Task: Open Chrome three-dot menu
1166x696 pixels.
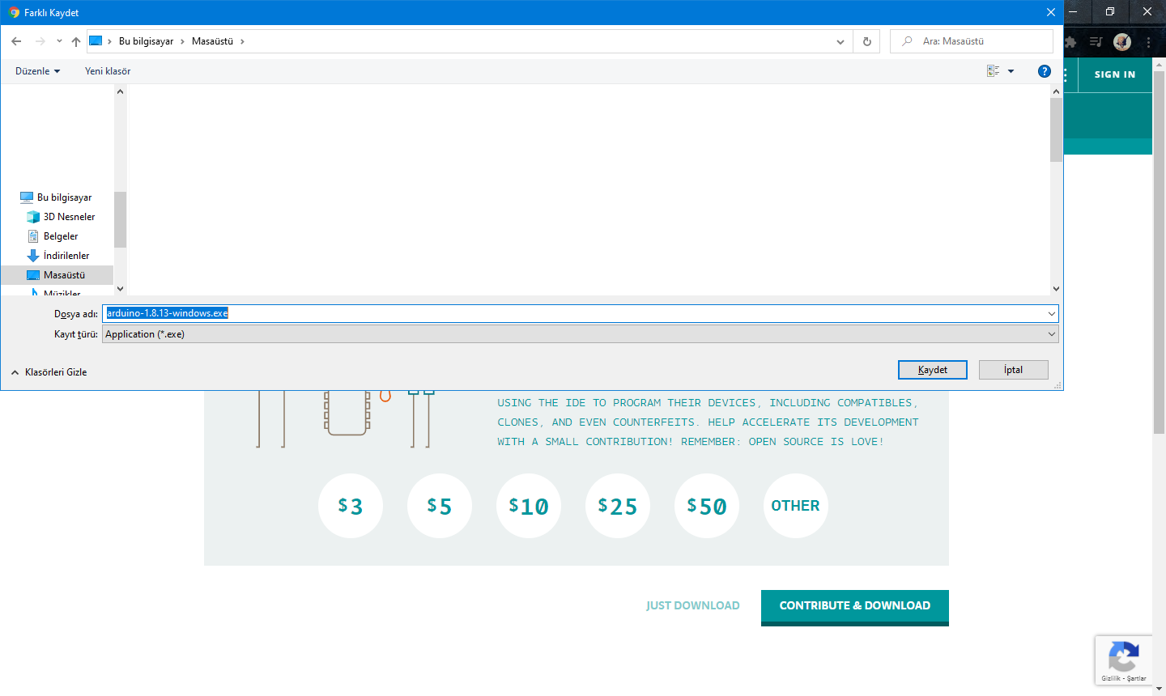Action: (x=1149, y=42)
